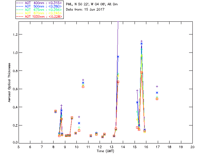Click the x-axis tick label 13
198x159 pixels.
coord(111,147)
